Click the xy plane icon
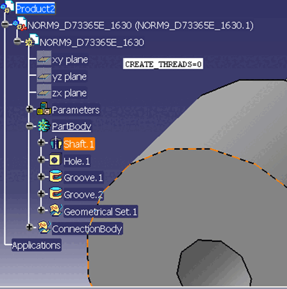 tap(44, 58)
